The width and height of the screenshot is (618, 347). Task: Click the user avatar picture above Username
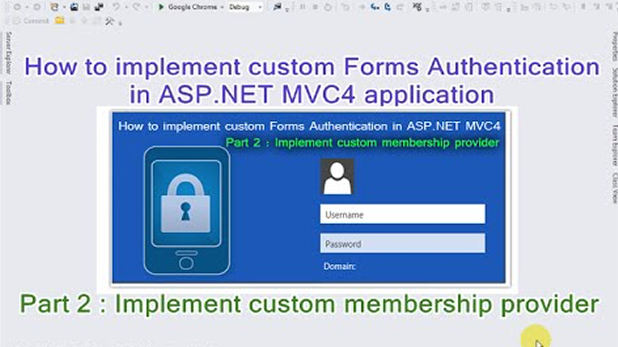pos(337,176)
